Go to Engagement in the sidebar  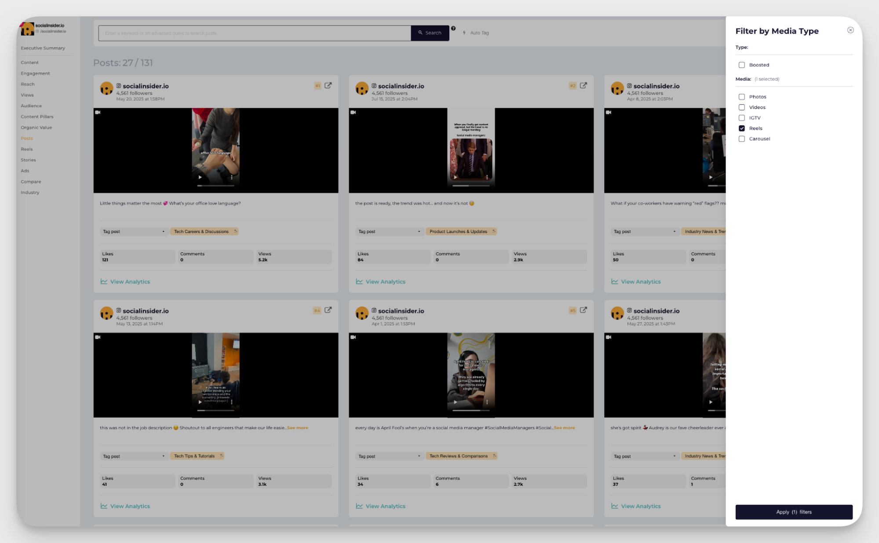point(35,73)
